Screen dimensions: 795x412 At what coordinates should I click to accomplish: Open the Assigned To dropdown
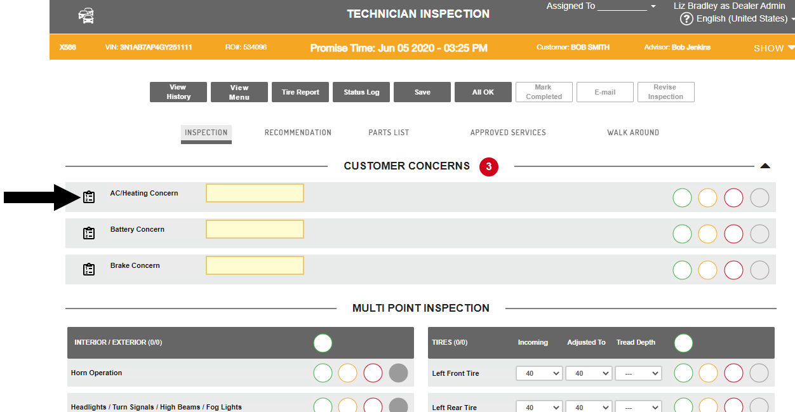coord(601,6)
